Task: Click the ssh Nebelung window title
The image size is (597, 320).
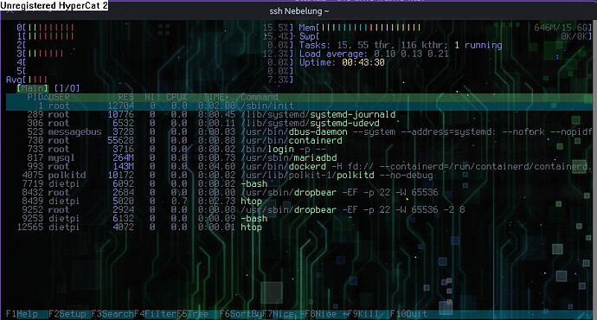Action: click(x=299, y=11)
